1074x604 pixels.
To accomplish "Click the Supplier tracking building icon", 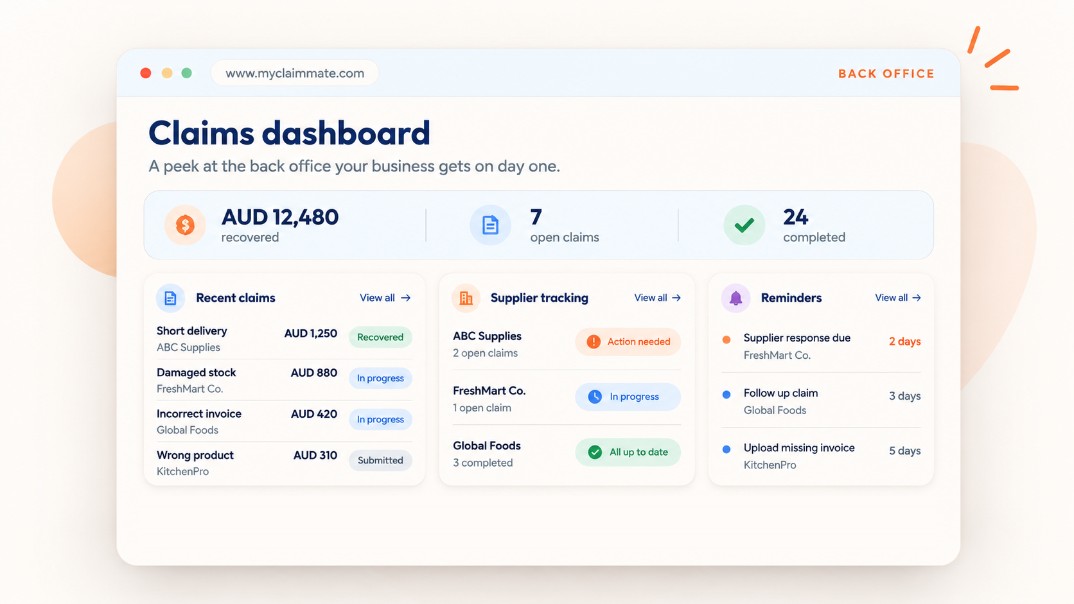I will click(x=466, y=298).
